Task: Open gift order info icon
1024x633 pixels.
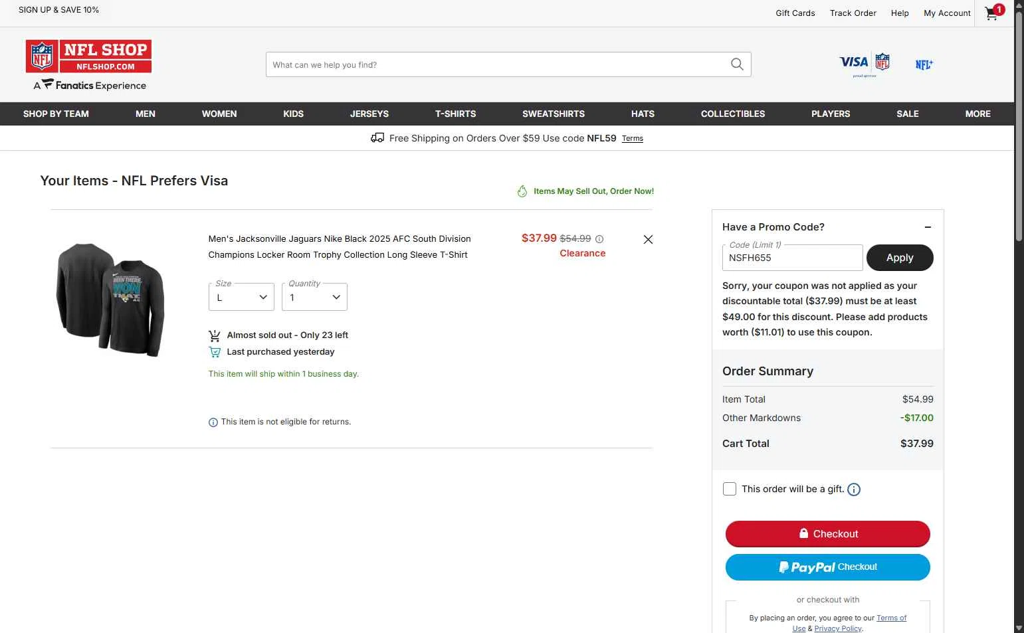Action: pos(854,490)
